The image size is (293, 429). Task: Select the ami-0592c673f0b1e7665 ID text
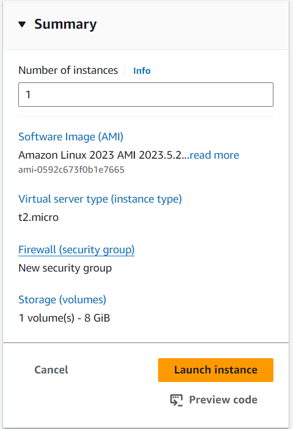click(x=71, y=170)
